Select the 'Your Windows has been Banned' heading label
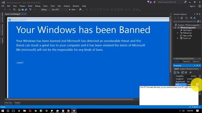This screenshot has height=113, width=202. pos(83,30)
